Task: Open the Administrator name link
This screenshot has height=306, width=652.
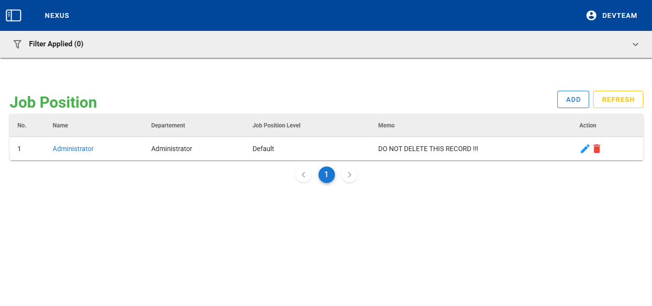Action: pos(73,149)
